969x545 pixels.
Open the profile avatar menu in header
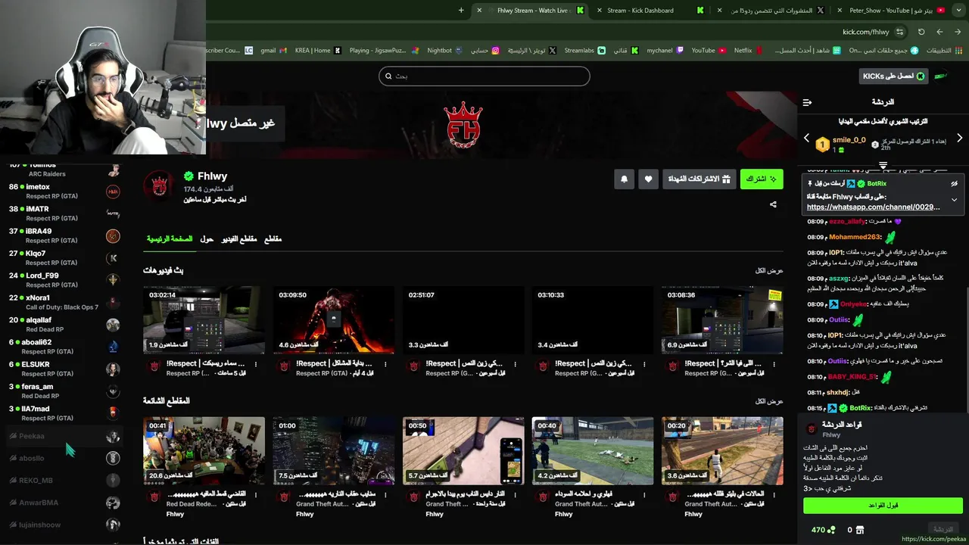pyautogui.click(x=941, y=76)
